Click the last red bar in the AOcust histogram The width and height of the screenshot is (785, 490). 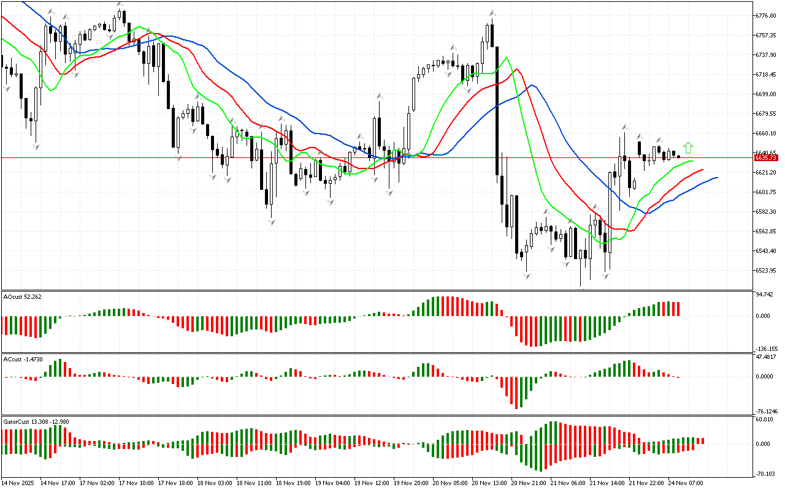click(x=678, y=309)
